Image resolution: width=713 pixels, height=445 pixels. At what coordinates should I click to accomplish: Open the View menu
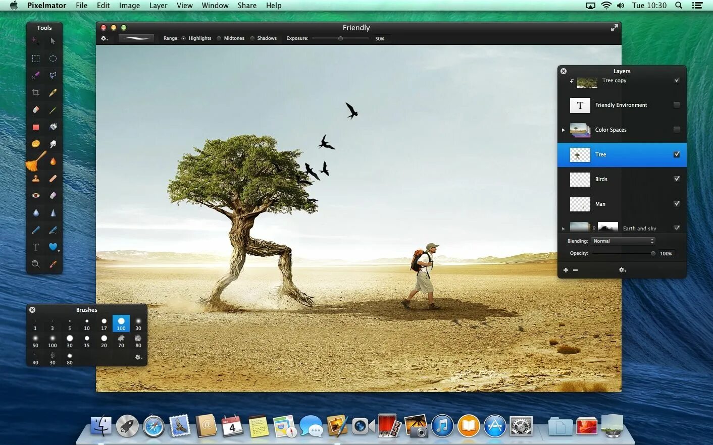click(x=184, y=6)
